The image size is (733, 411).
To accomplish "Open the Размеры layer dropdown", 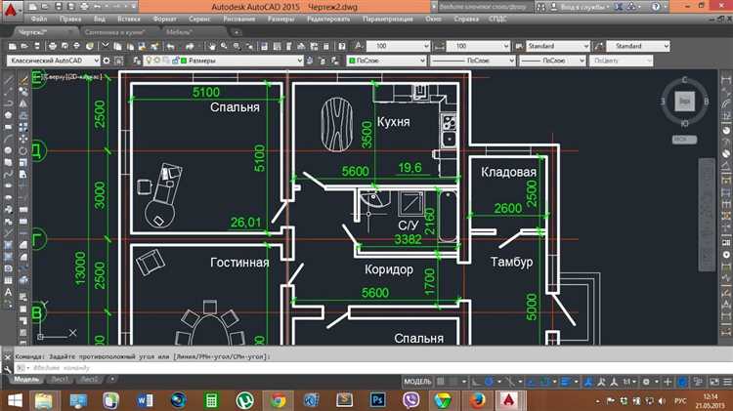I will 224,61.
